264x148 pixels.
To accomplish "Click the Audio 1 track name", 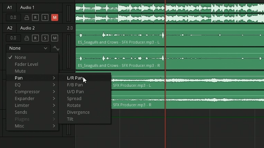I will click(x=27, y=8).
